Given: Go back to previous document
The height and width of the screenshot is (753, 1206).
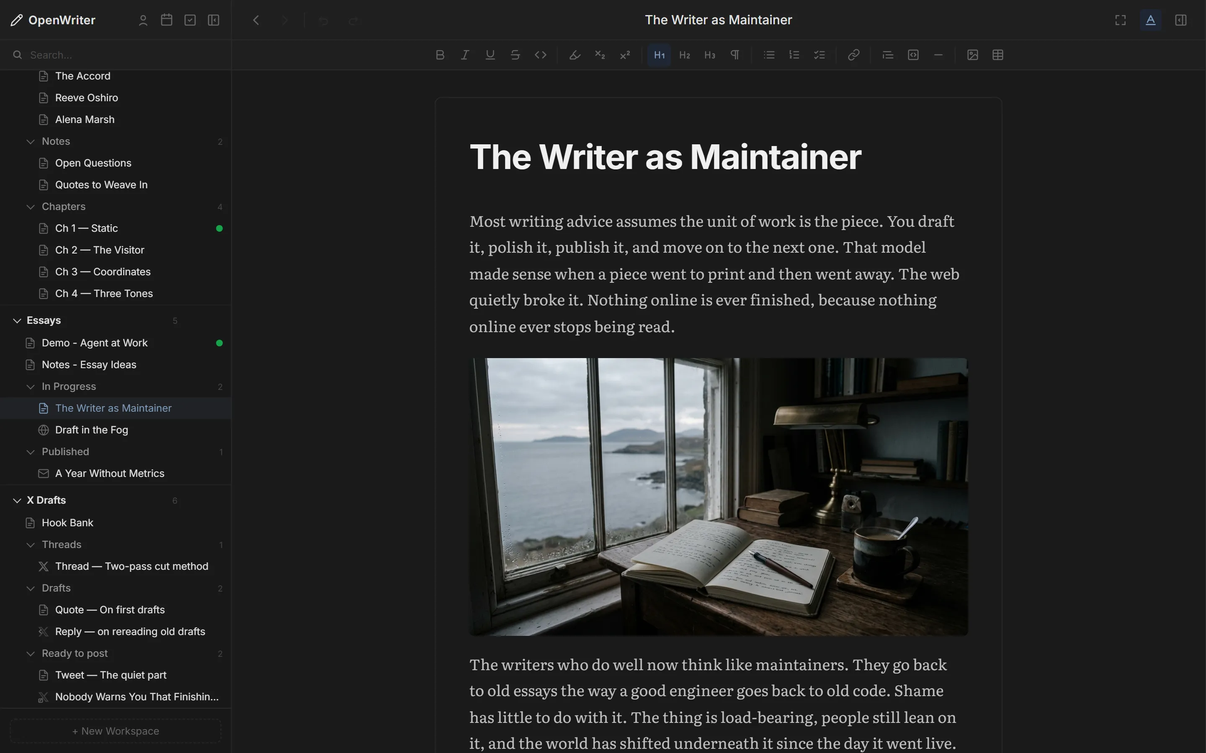Looking at the screenshot, I should (256, 20).
